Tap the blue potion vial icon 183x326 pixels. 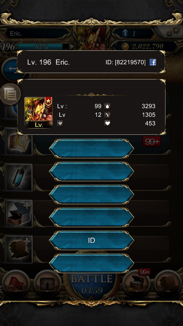(19, 178)
